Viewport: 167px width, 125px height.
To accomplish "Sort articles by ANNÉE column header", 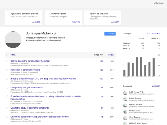I will click(110, 55).
